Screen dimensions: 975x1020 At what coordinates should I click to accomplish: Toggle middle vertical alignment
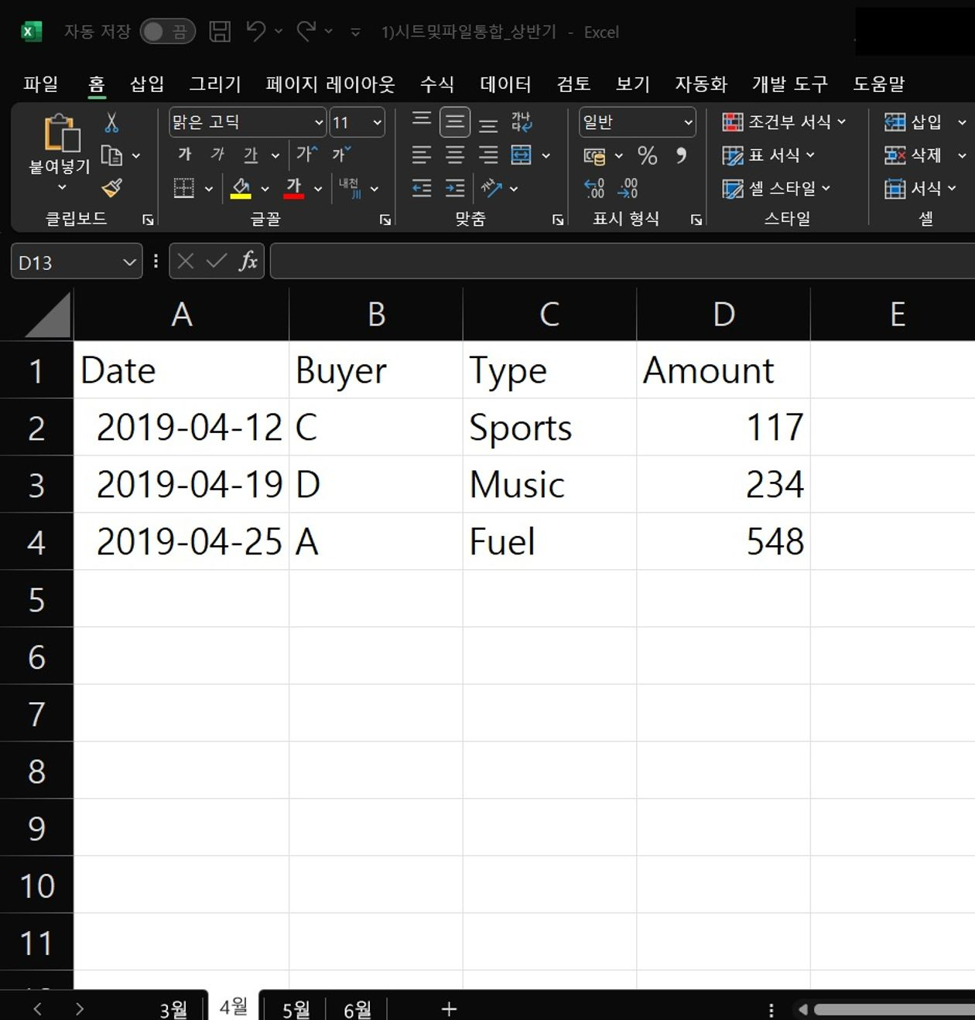click(x=455, y=121)
